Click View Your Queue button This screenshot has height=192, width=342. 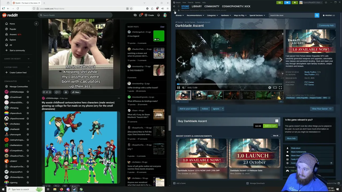pyautogui.click(x=321, y=109)
